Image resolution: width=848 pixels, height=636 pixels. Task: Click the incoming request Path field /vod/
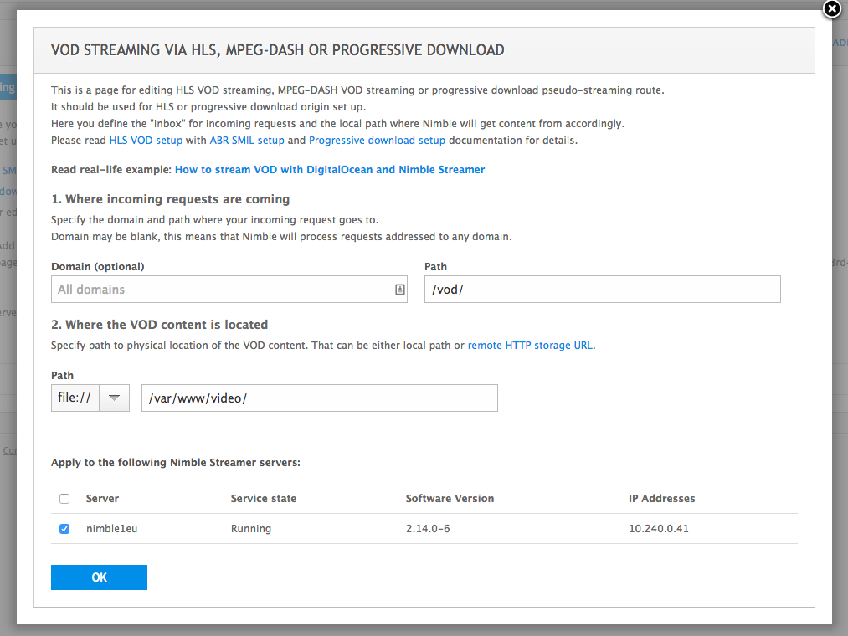coord(602,290)
